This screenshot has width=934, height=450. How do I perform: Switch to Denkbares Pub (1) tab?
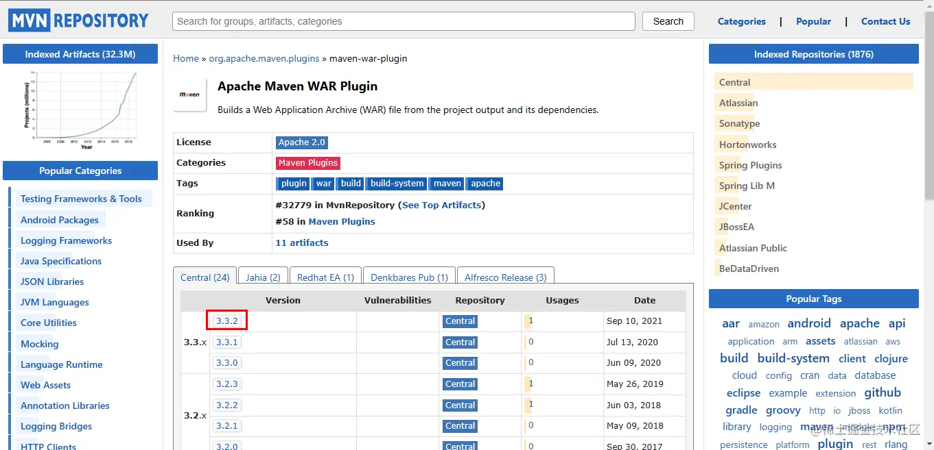tap(409, 275)
